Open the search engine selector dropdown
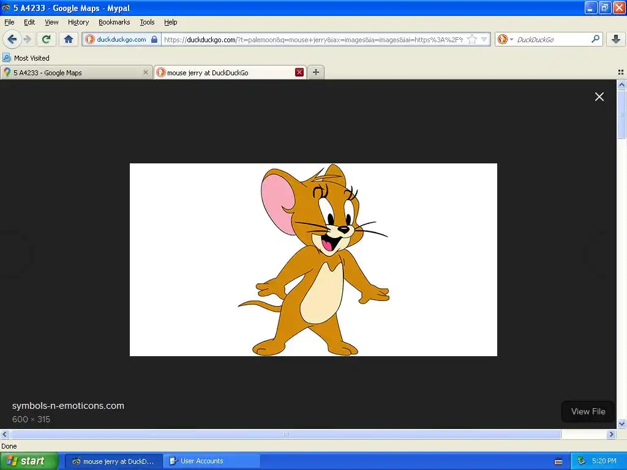 click(505, 39)
